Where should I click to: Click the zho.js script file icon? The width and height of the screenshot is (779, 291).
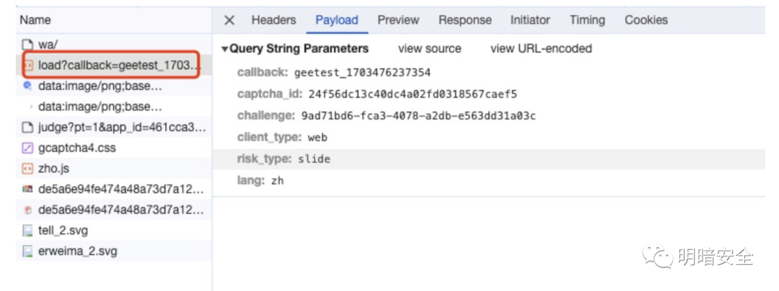(x=28, y=169)
